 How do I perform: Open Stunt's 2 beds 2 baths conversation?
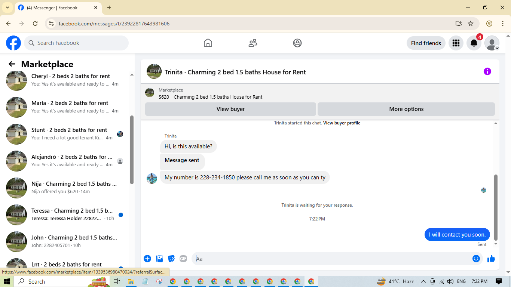67,134
